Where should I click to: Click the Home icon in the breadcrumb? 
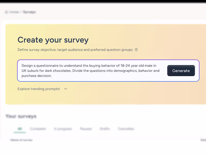[6, 12]
